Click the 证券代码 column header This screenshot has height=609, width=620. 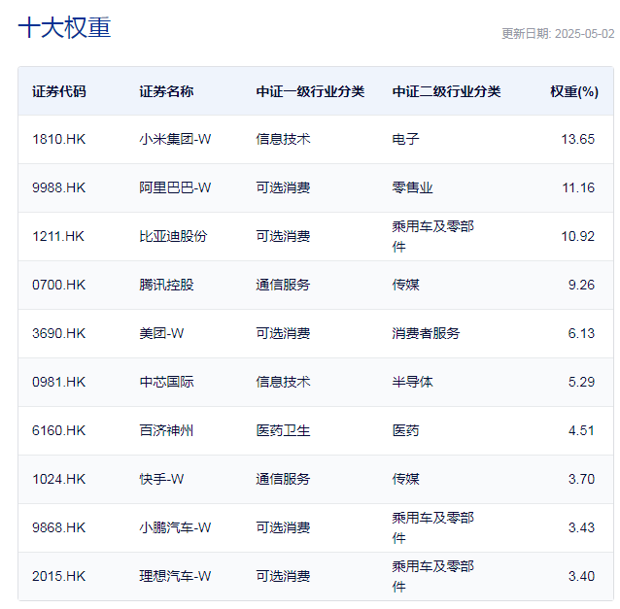(59, 91)
